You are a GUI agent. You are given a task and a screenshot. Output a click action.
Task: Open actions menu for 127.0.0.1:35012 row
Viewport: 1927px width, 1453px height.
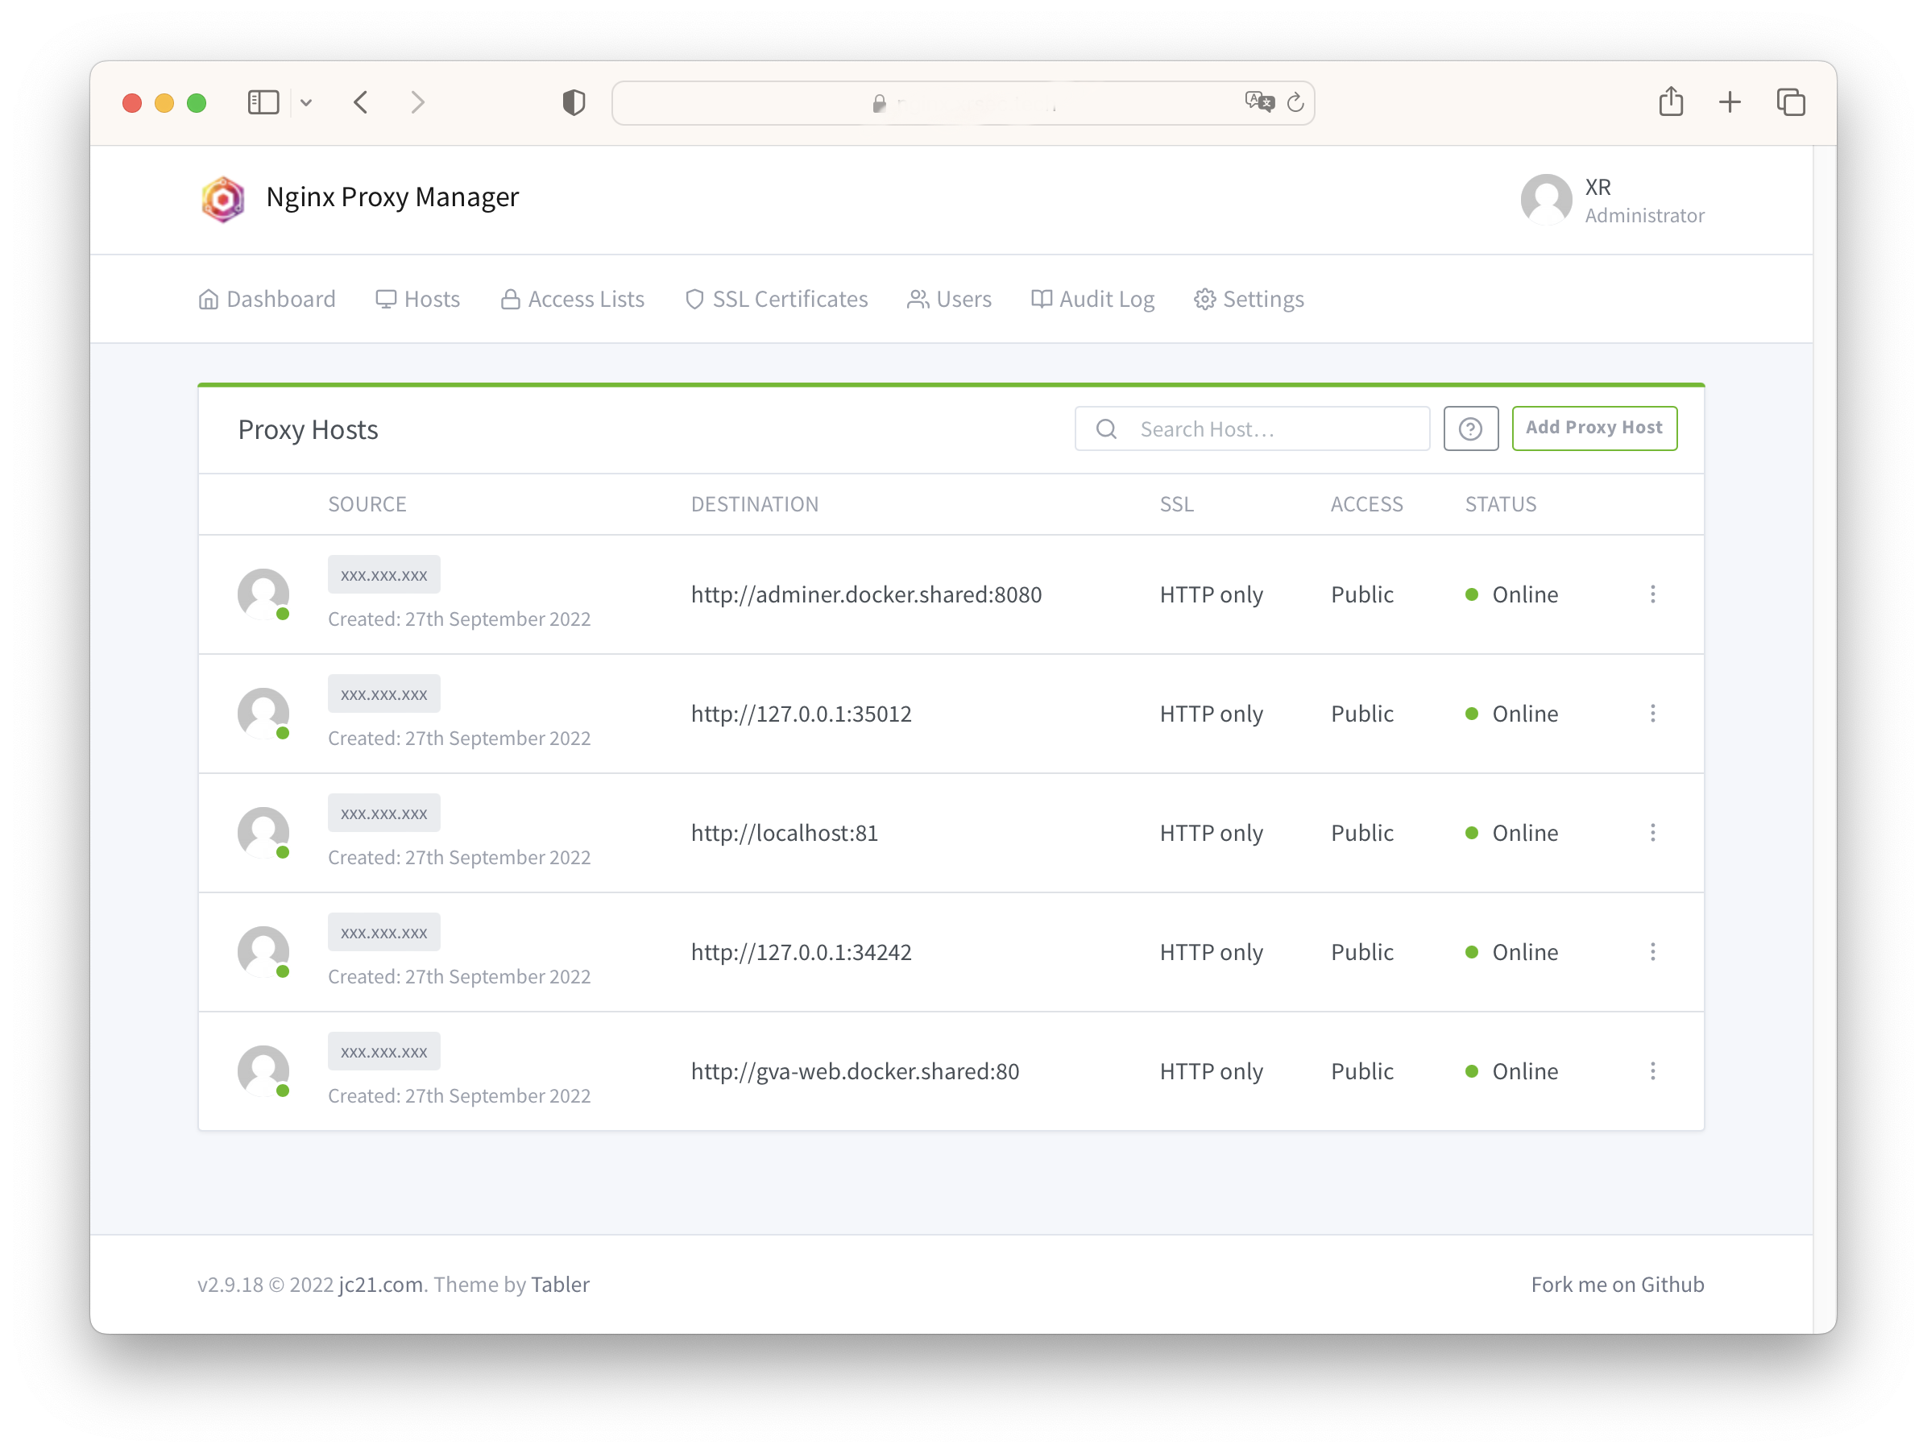click(x=1652, y=714)
